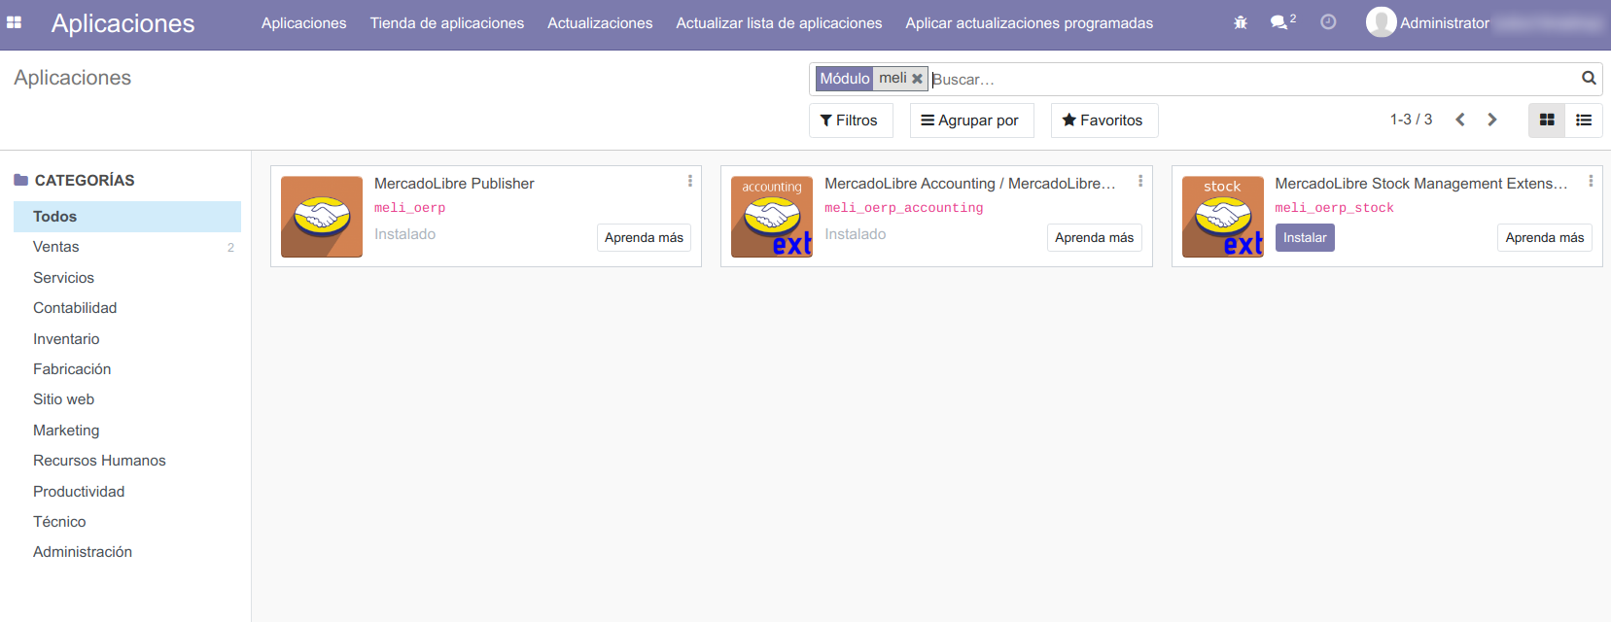The image size is (1611, 622).
Task: Open the Actualizaciones menu
Action: 600,22
